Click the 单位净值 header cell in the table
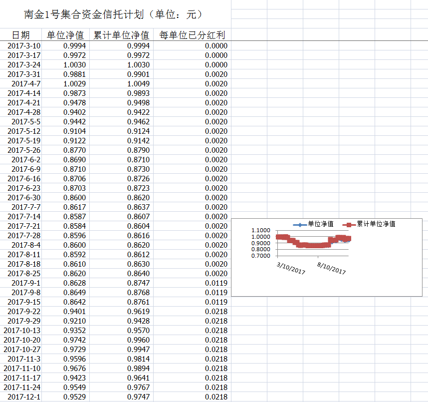The width and height of the screenshot is (428, 402). [x=65, y=35]
